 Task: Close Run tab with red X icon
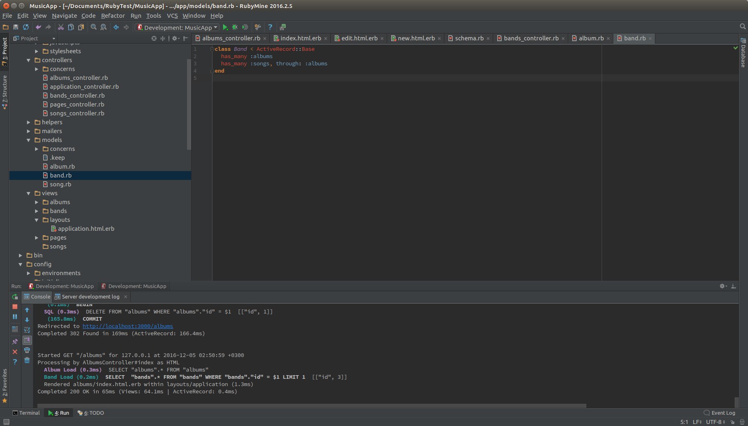(x=15, y=352)
